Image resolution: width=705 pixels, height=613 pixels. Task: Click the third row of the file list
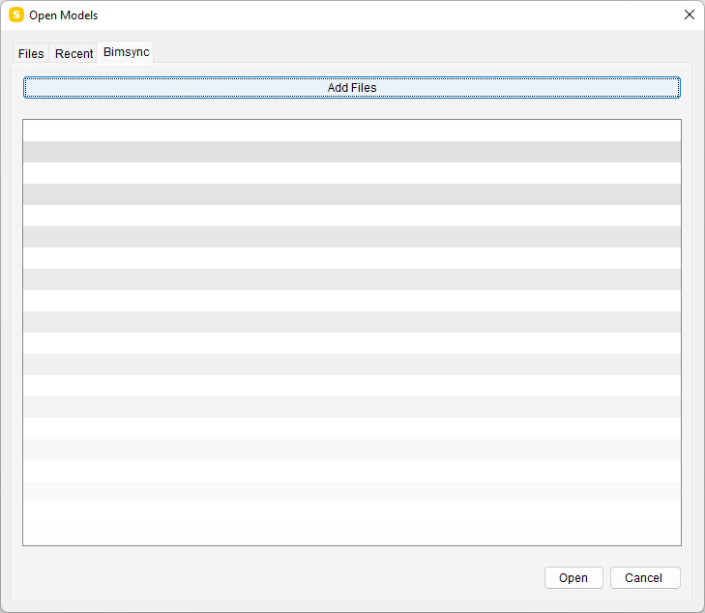(x=352, y=173)
